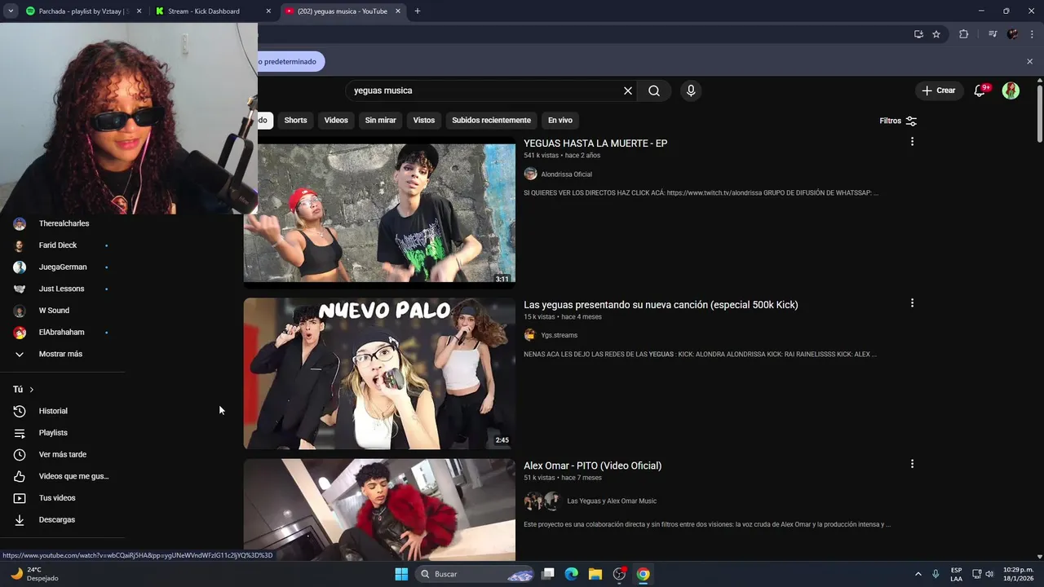The height and width of the screenshot is (587, 1044).
Task: Open options menu for Alex Omar PITO video
Action: pos(912,464)
